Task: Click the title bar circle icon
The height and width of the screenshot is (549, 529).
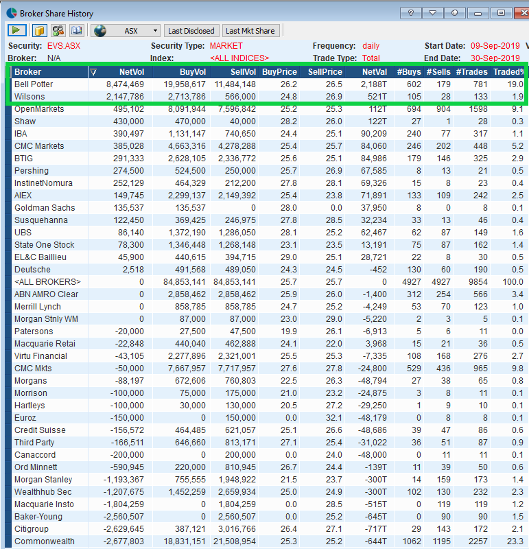Action: 454,13
